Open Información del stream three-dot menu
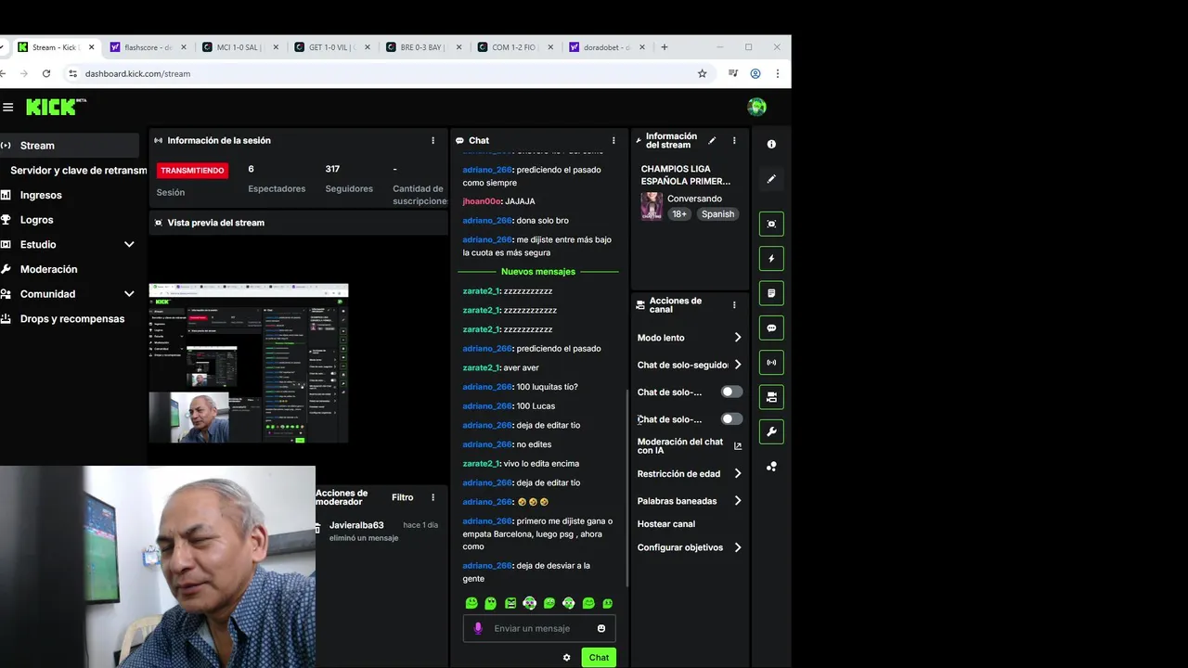The image size is (1188, 668). pyautogui.click(x=734, y=141)
